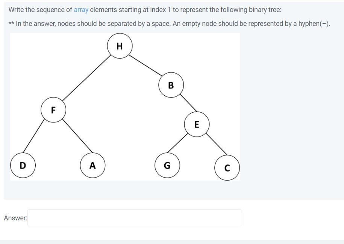This screenshot has height=244, width=344.
Task: Click node E below node B
Action: coord(197,124)
